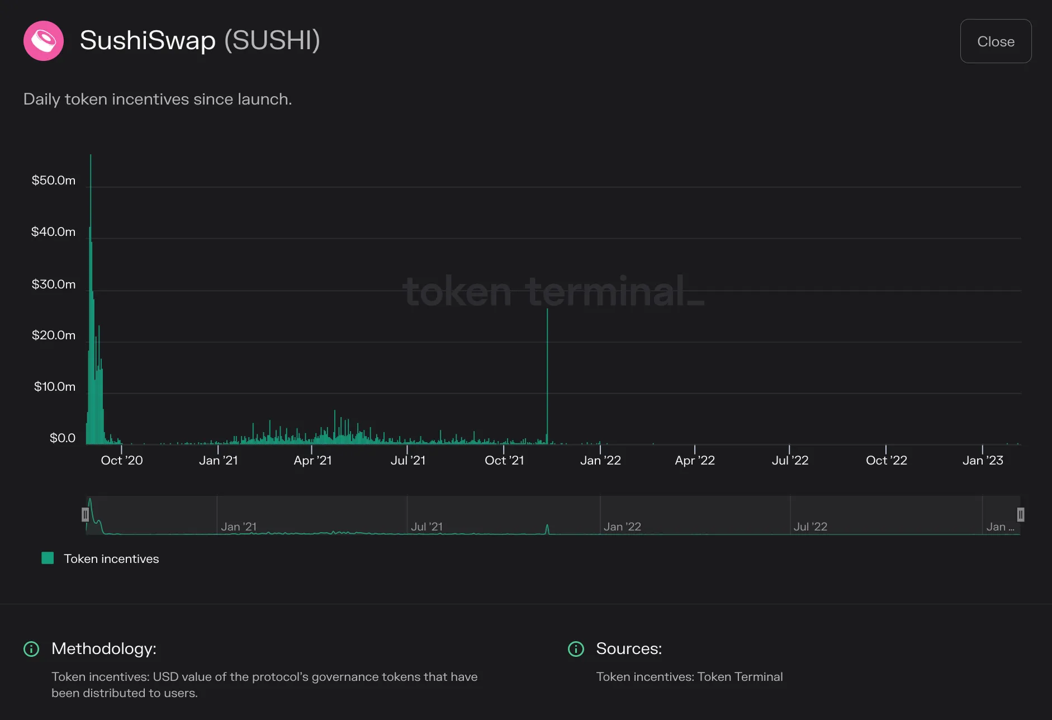The width and height of the screenshot is (1052, 720).
Task: Click the Apr '21 x-axis label
Action: 312,461
